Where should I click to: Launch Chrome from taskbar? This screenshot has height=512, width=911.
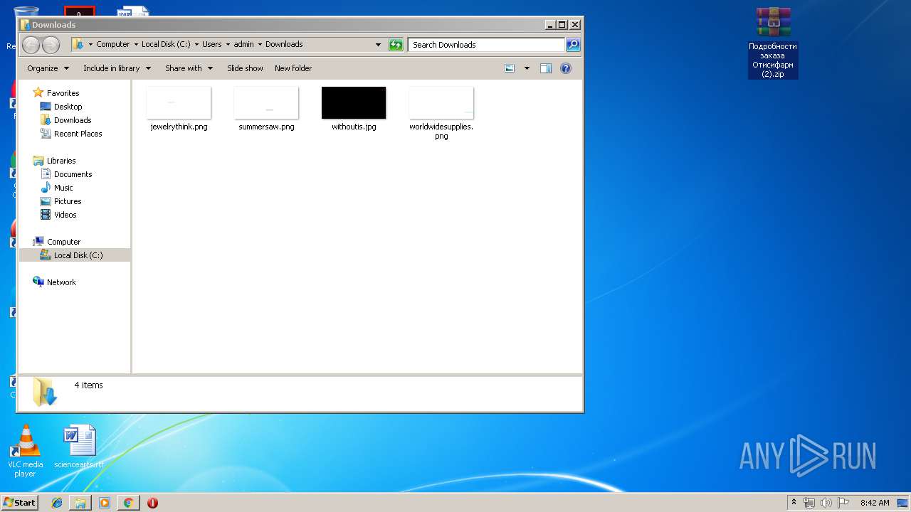coord(128,503)
